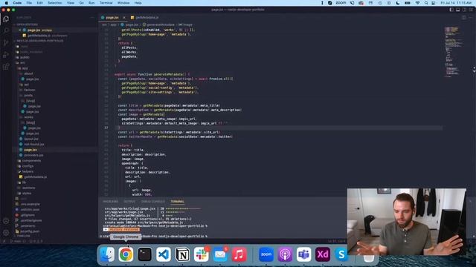Toggle the secondary side bar layout icon
Screen dimensions: 476x267
[x=464, y=10]
